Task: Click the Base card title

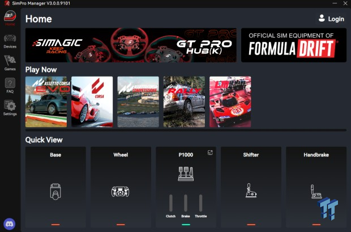Action: point(55,155)
